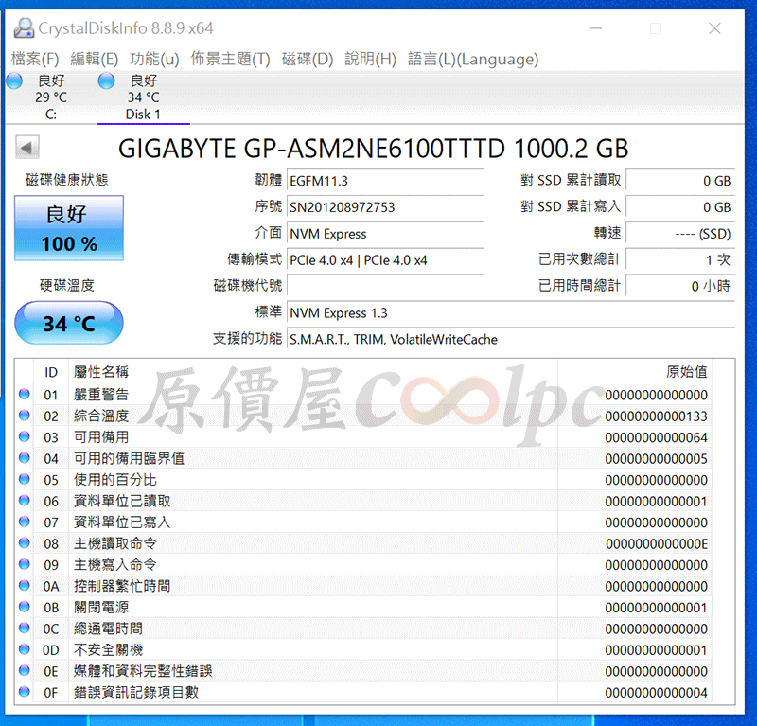Open the 語言(L)(Language) menu
The width and height of the screenshot is (757, 726).
tap(473, 59)
